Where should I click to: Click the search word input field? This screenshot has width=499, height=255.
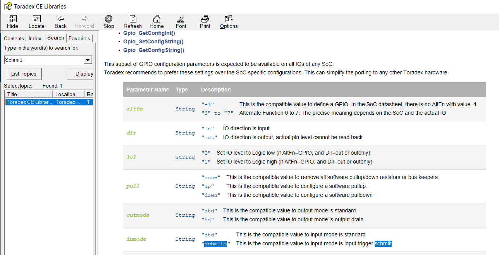pyautogui.click(x=44, y=60)
